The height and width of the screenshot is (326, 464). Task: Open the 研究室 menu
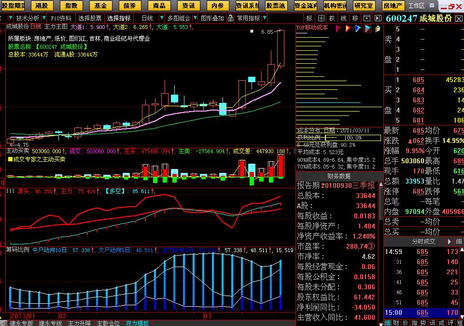[364, 6]
